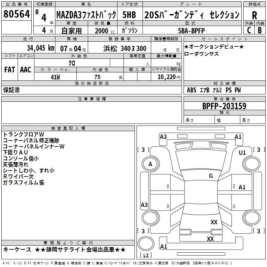Click the overall evaluation score R
This screenshot has width=267, height=267.
point(255,15)
